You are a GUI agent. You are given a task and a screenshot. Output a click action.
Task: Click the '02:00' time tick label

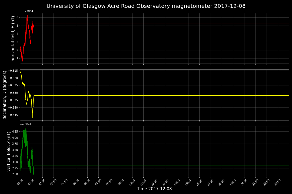[x=42, y=183]
